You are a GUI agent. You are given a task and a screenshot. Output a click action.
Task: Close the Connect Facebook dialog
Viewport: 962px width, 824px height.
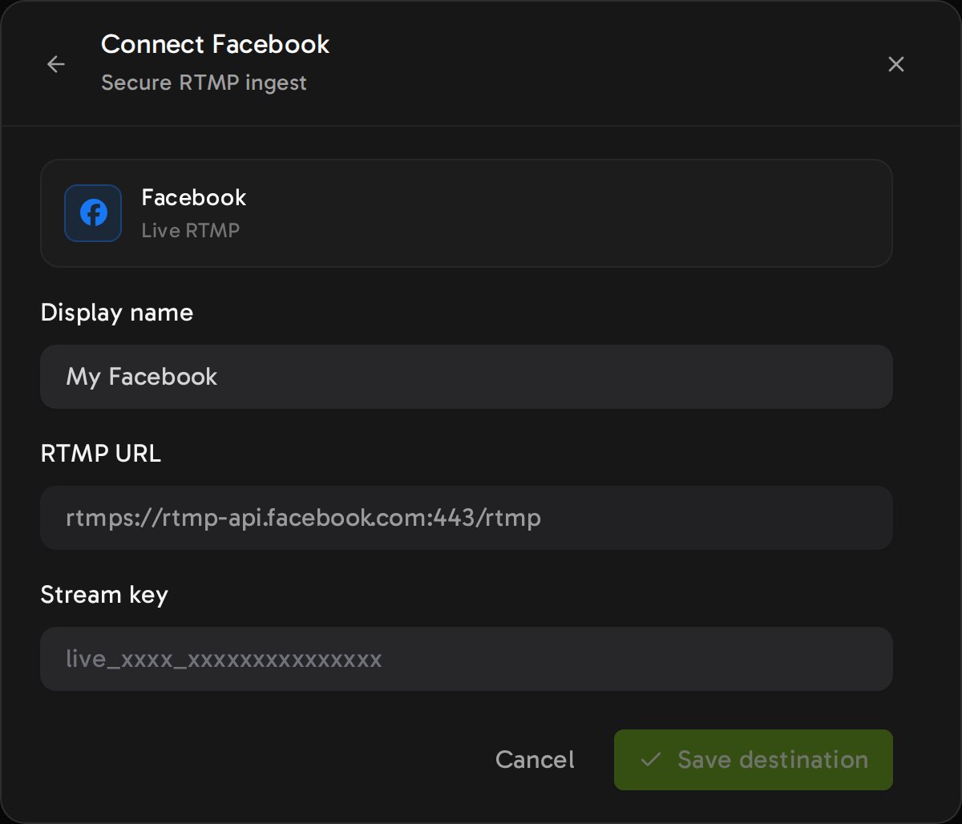pyautogui.click(x=896, y=64)
